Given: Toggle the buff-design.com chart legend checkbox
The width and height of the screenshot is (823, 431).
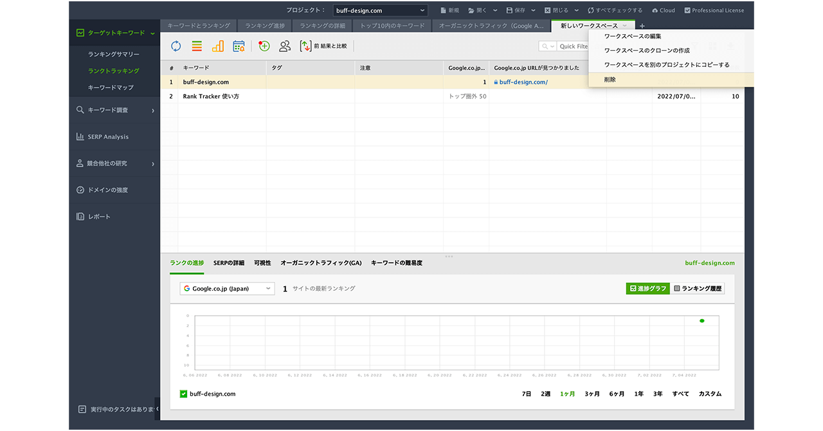Looking at the screenshot, I should pyautogui.click(x=184, y=394).
